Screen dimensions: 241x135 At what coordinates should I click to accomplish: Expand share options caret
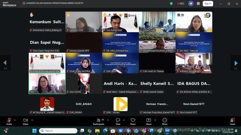155,120
